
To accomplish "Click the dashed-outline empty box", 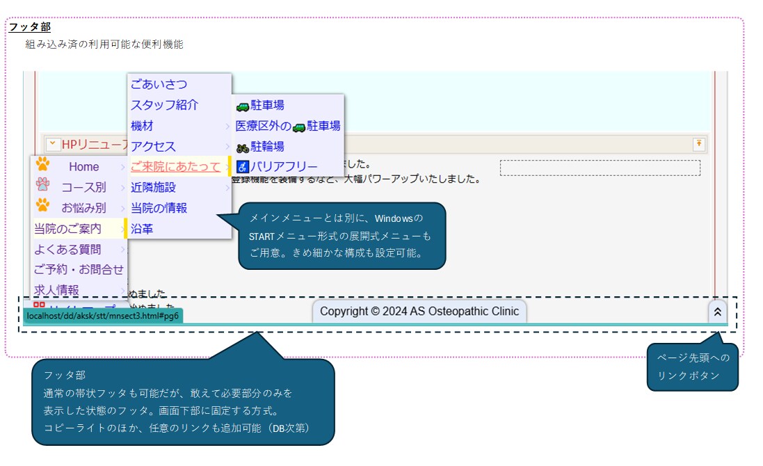I will pos(600,168).
